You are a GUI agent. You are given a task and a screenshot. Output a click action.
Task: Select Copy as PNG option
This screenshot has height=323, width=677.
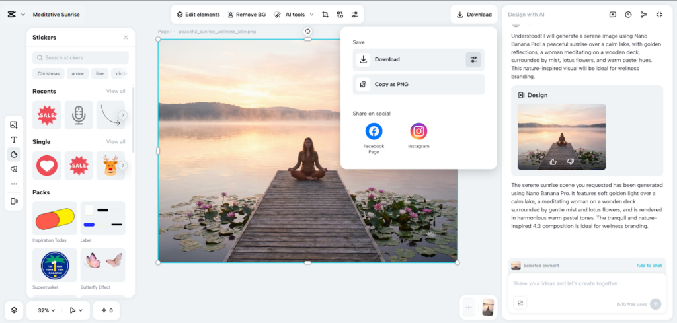[x=418, y=84]
